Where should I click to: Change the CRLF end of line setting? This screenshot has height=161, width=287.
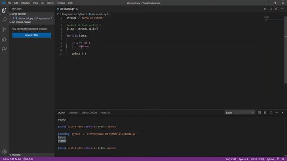(x=261, y=159)
